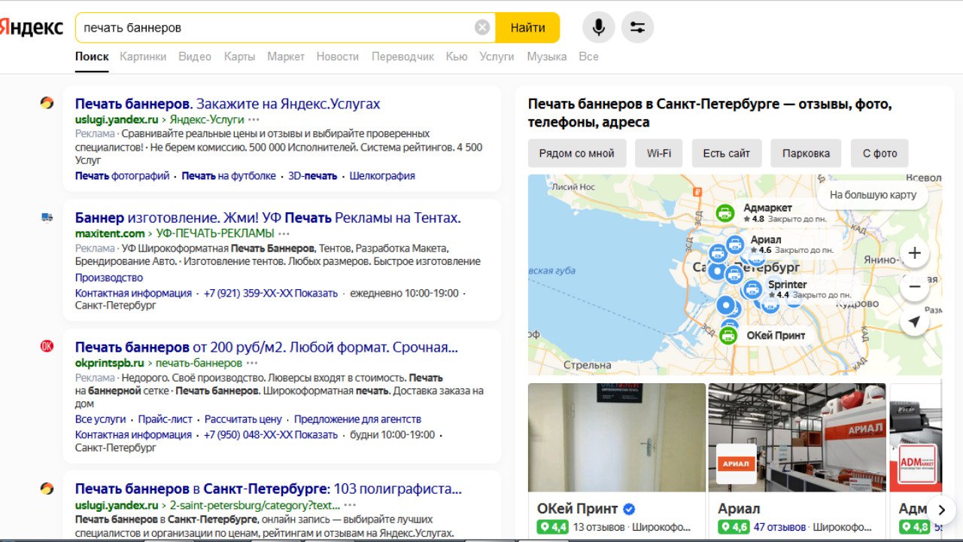
Task: Open 47 отзывов link for Ариал
Action: (x=779, y=527)
